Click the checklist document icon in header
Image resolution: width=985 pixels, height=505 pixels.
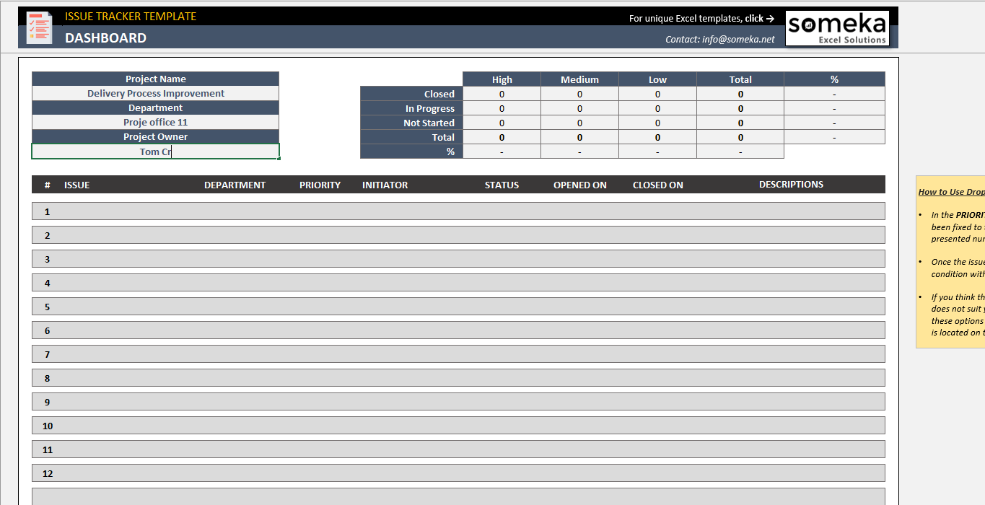tap(39, 27)
